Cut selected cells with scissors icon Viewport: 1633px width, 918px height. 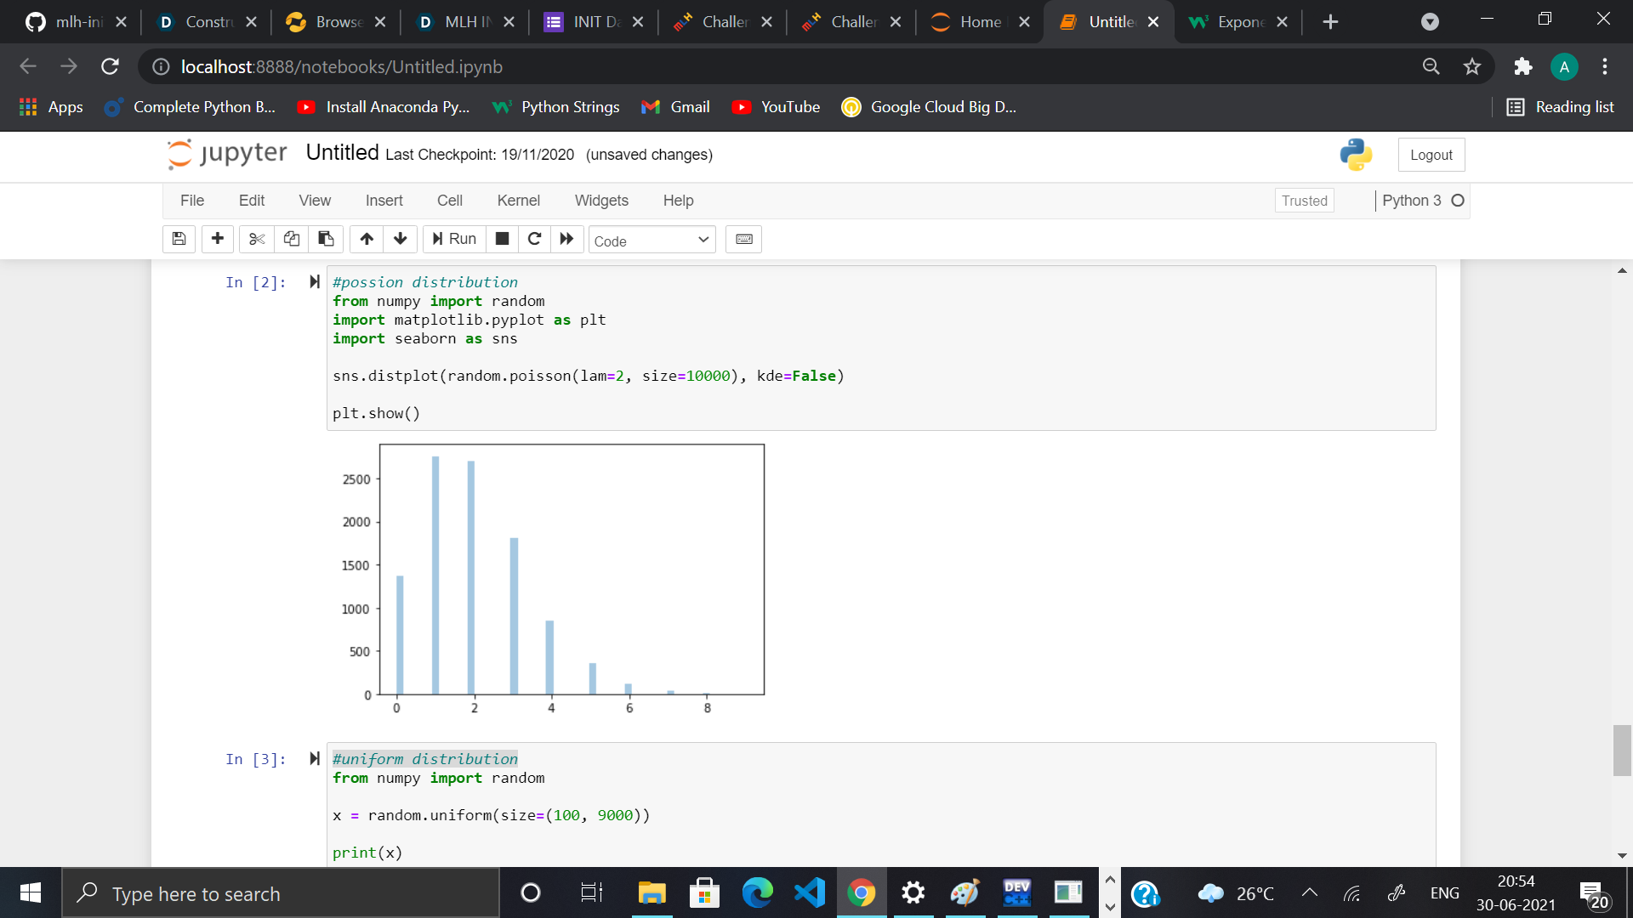(257, 239)
